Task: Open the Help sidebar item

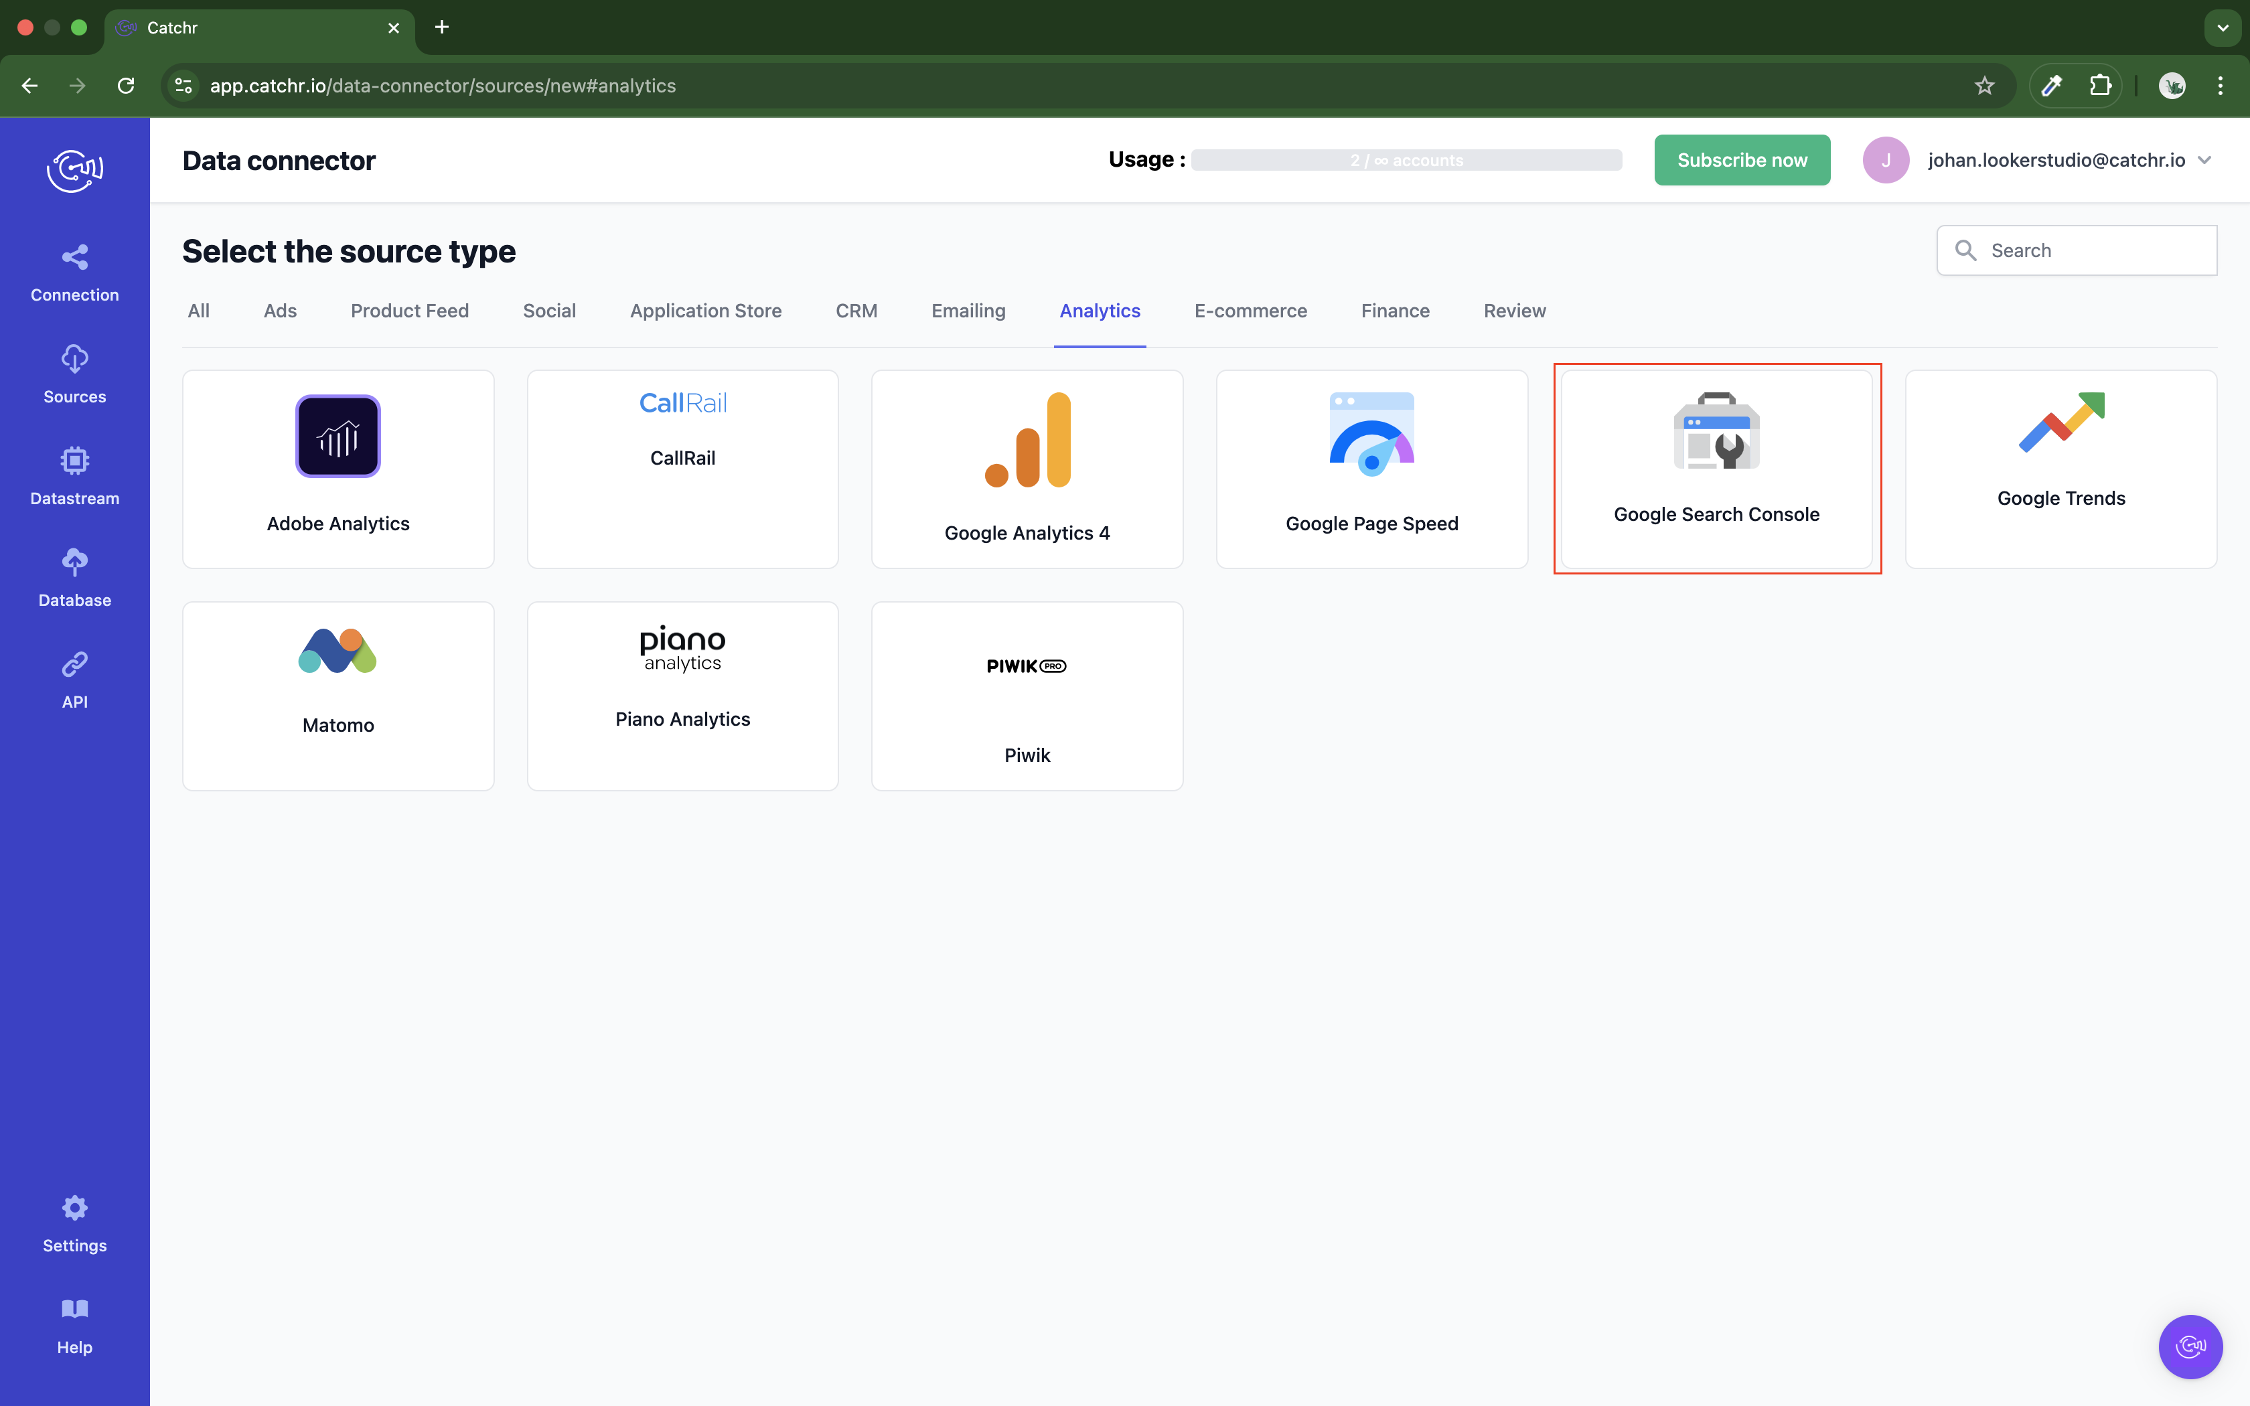Action: point(74,1327)
